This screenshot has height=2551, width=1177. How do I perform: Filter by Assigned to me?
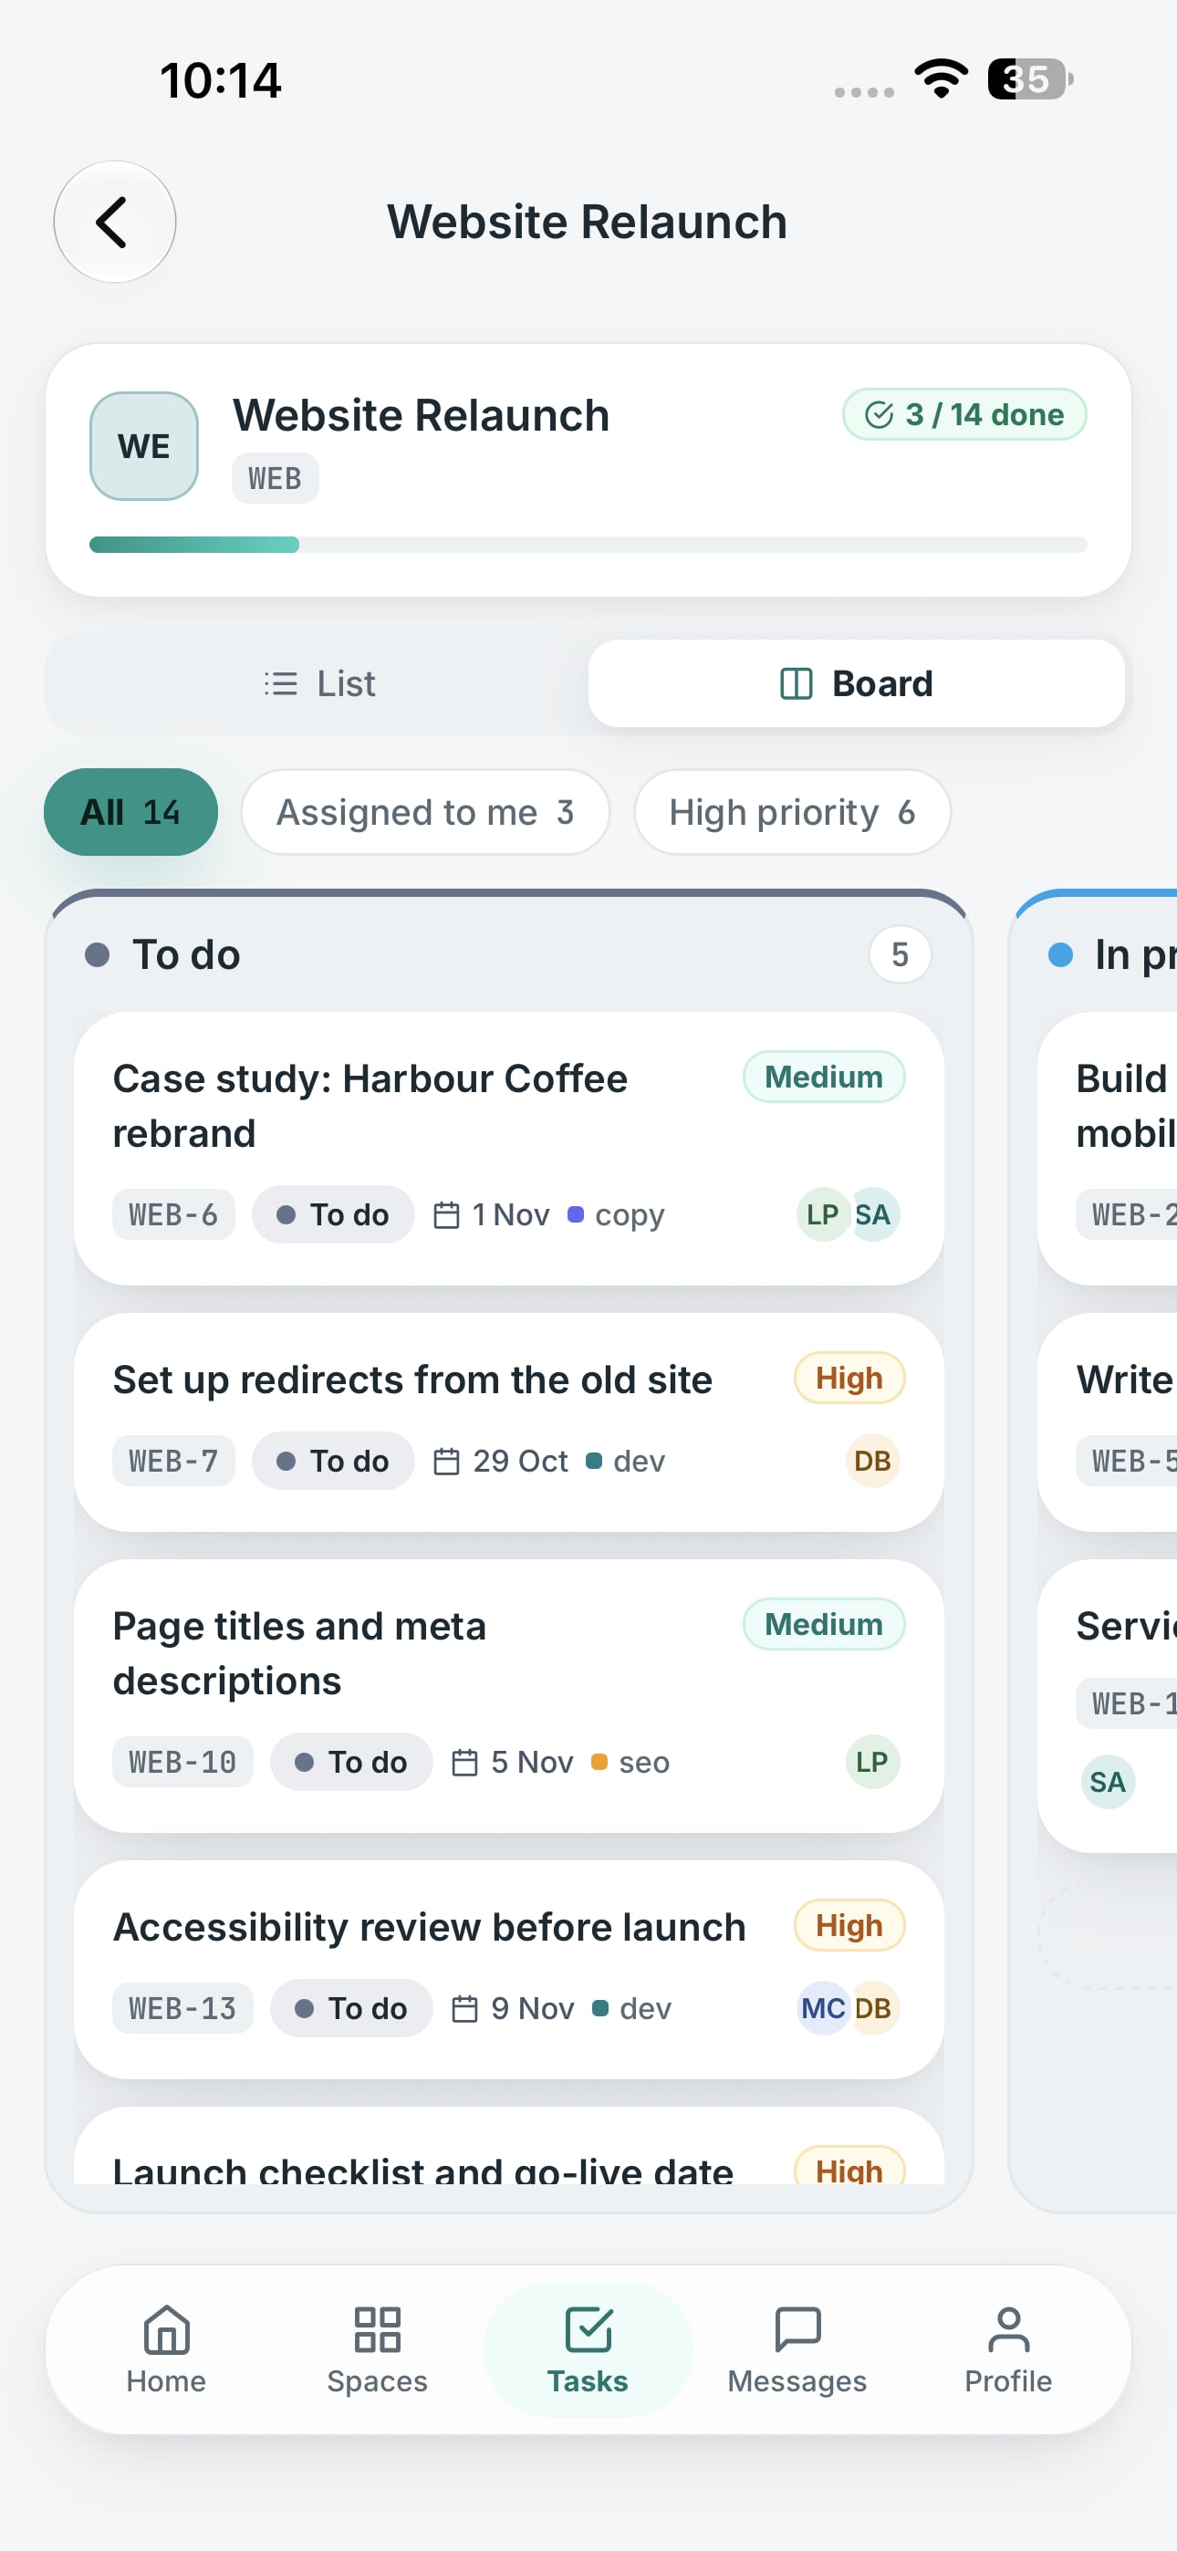coord(425,812)
